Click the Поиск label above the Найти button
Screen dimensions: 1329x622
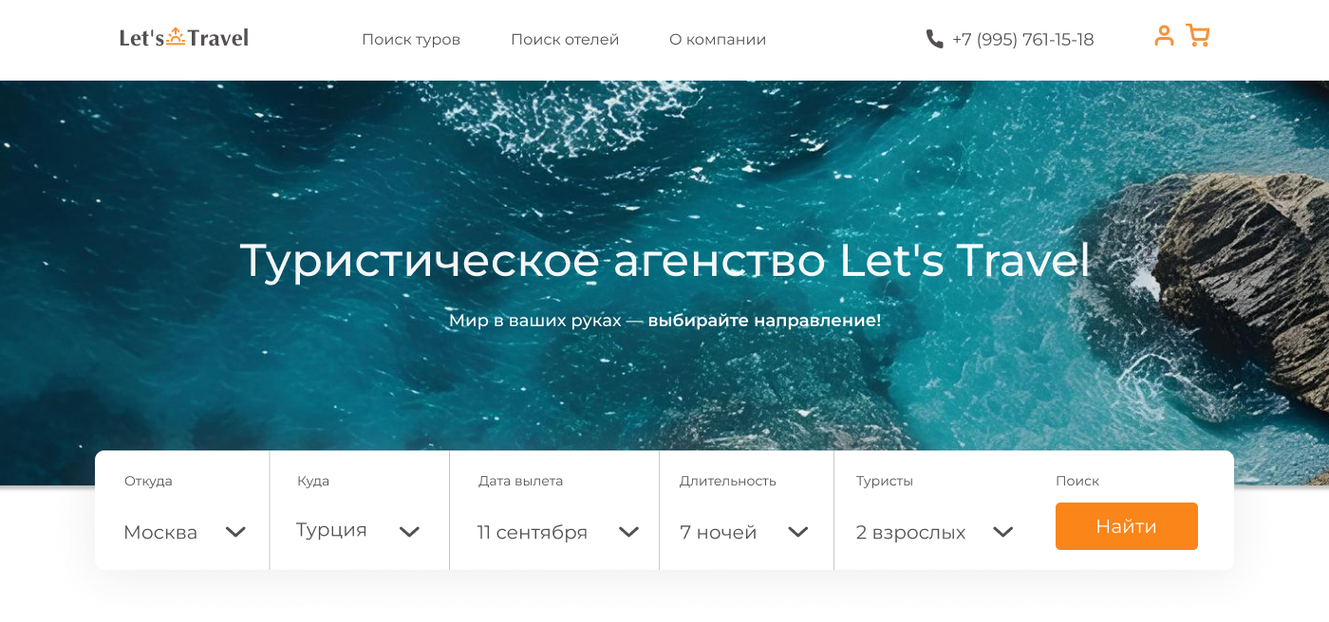(1077, 481)
